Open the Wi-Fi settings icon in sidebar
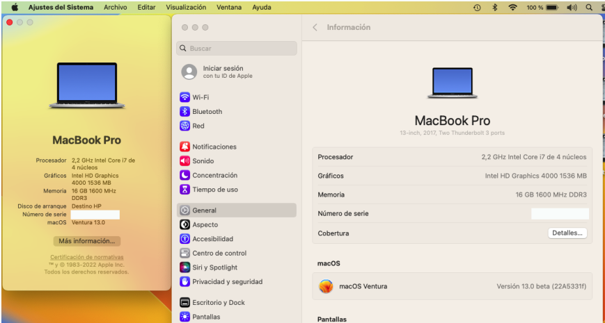The image size is (605, 323). (185, 97)
